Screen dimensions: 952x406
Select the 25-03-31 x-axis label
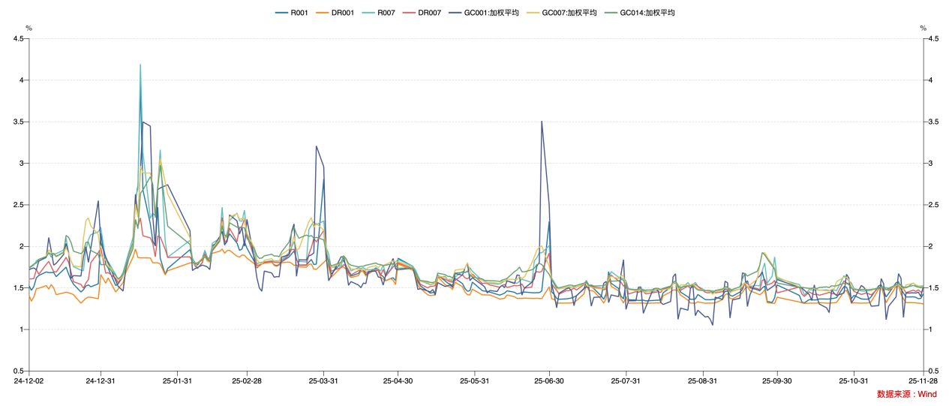pyautogui.click(x=323, y=381)
